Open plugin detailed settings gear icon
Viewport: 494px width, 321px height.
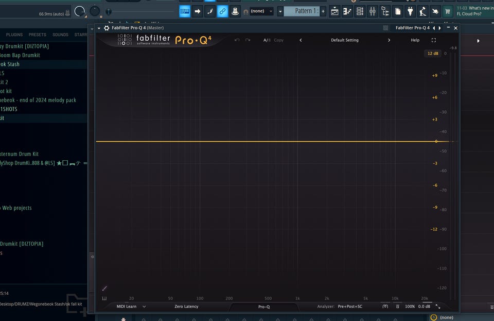(x=107, y=28)
